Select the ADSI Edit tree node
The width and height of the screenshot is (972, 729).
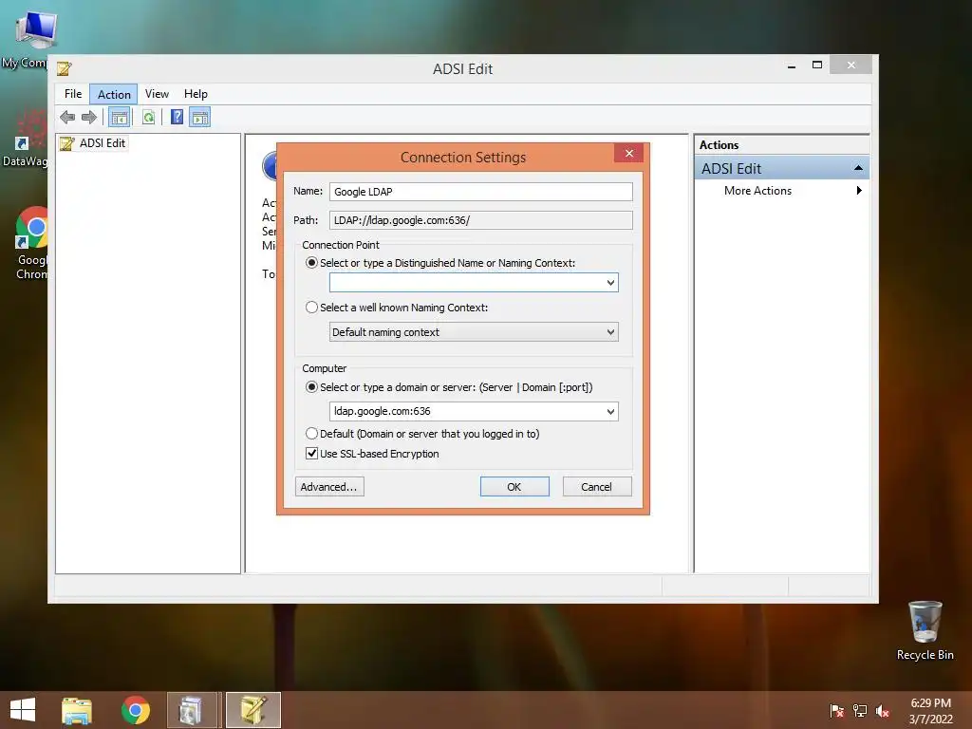click(x=93, y=143)
